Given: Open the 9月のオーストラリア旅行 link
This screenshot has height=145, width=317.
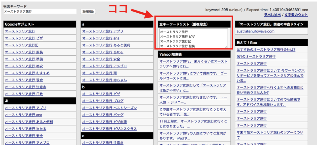Looking at the screenshot, I should (x=256, y=57).
